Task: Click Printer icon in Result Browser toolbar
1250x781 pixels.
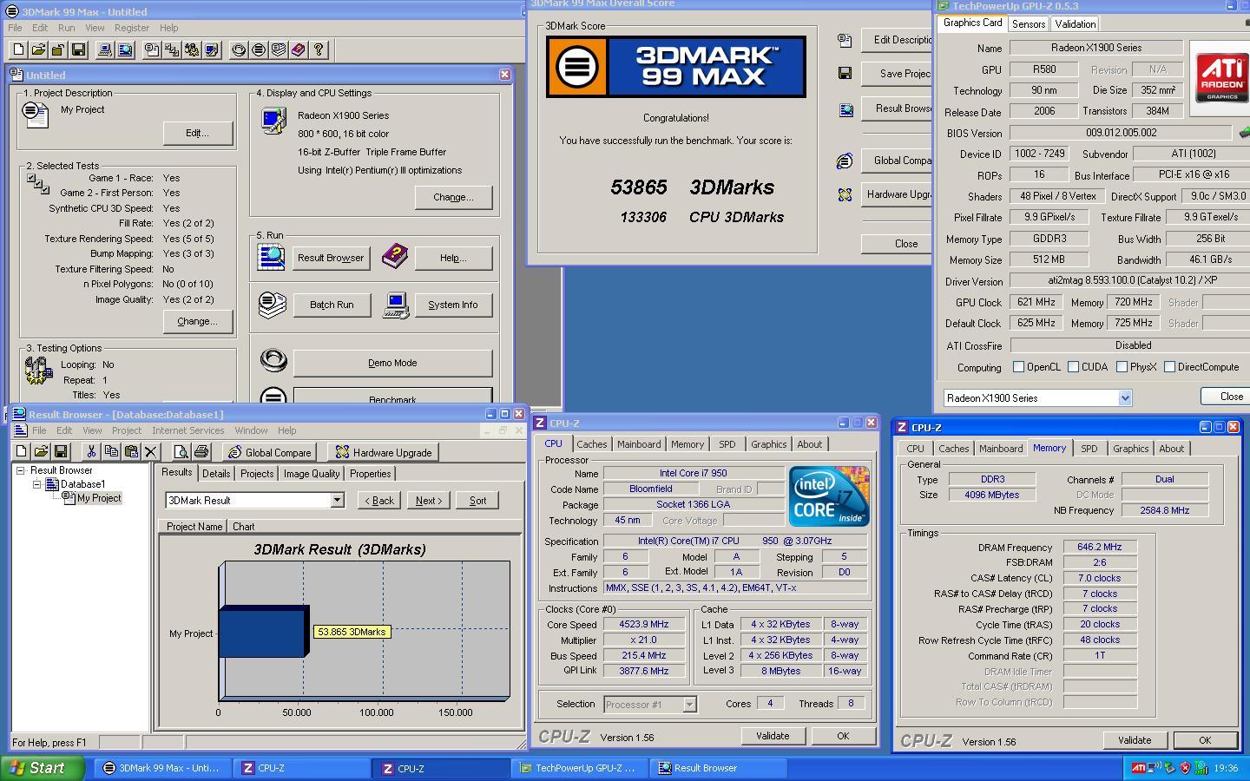Action: (x=201, y=452)
